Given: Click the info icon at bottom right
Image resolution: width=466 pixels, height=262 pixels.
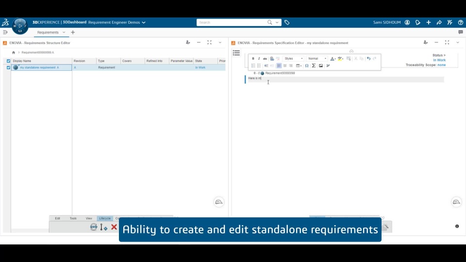Looking at the screenshot, I should (x=457, y=227).
